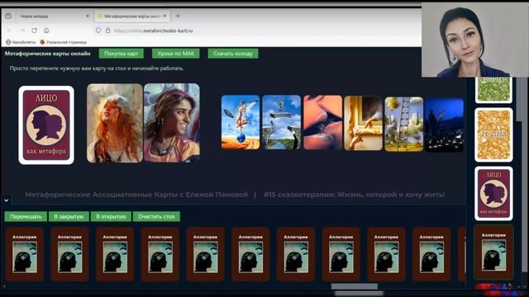
Task: Click the Очистить стол button
Action: click(x=156, y=216)
